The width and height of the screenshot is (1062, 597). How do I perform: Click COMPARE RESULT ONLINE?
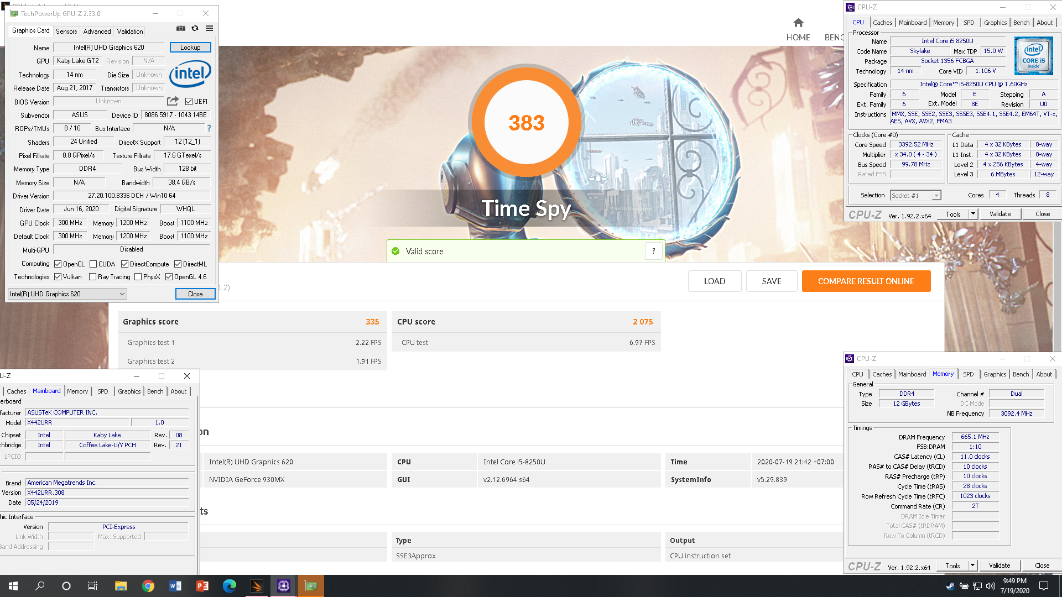(x=866, y=281)
